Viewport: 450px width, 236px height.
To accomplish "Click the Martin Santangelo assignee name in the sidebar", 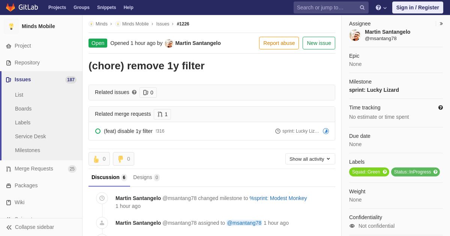I will tap(387, 32).
